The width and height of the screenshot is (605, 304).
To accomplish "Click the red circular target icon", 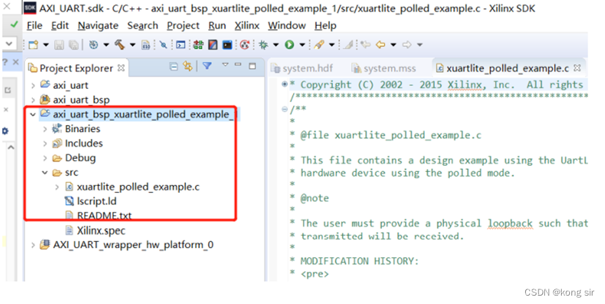I will (244, 45).
